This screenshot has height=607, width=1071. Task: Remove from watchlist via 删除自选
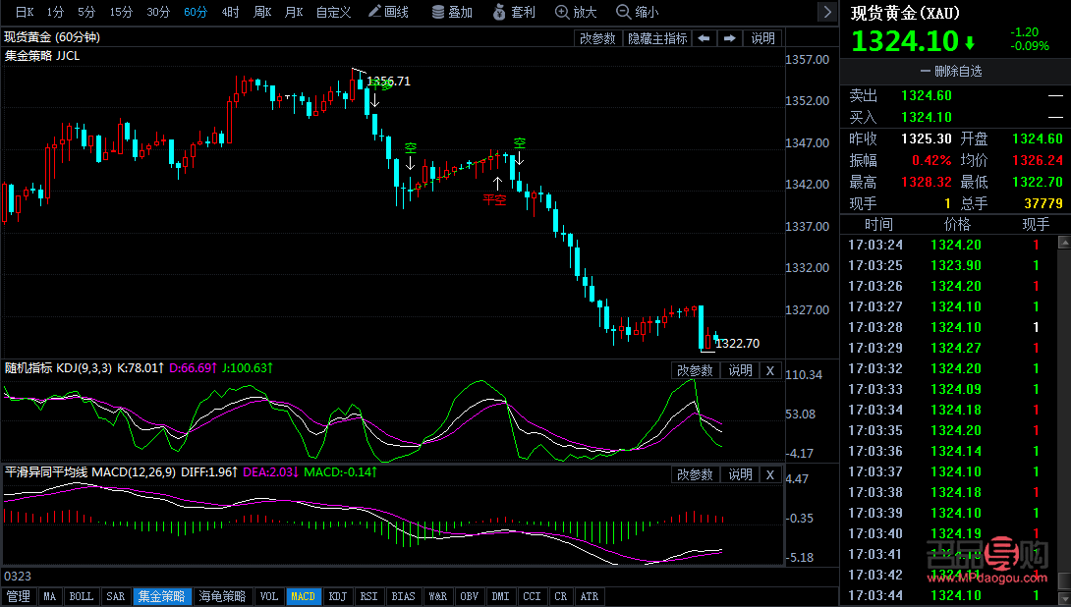point(950,71)
